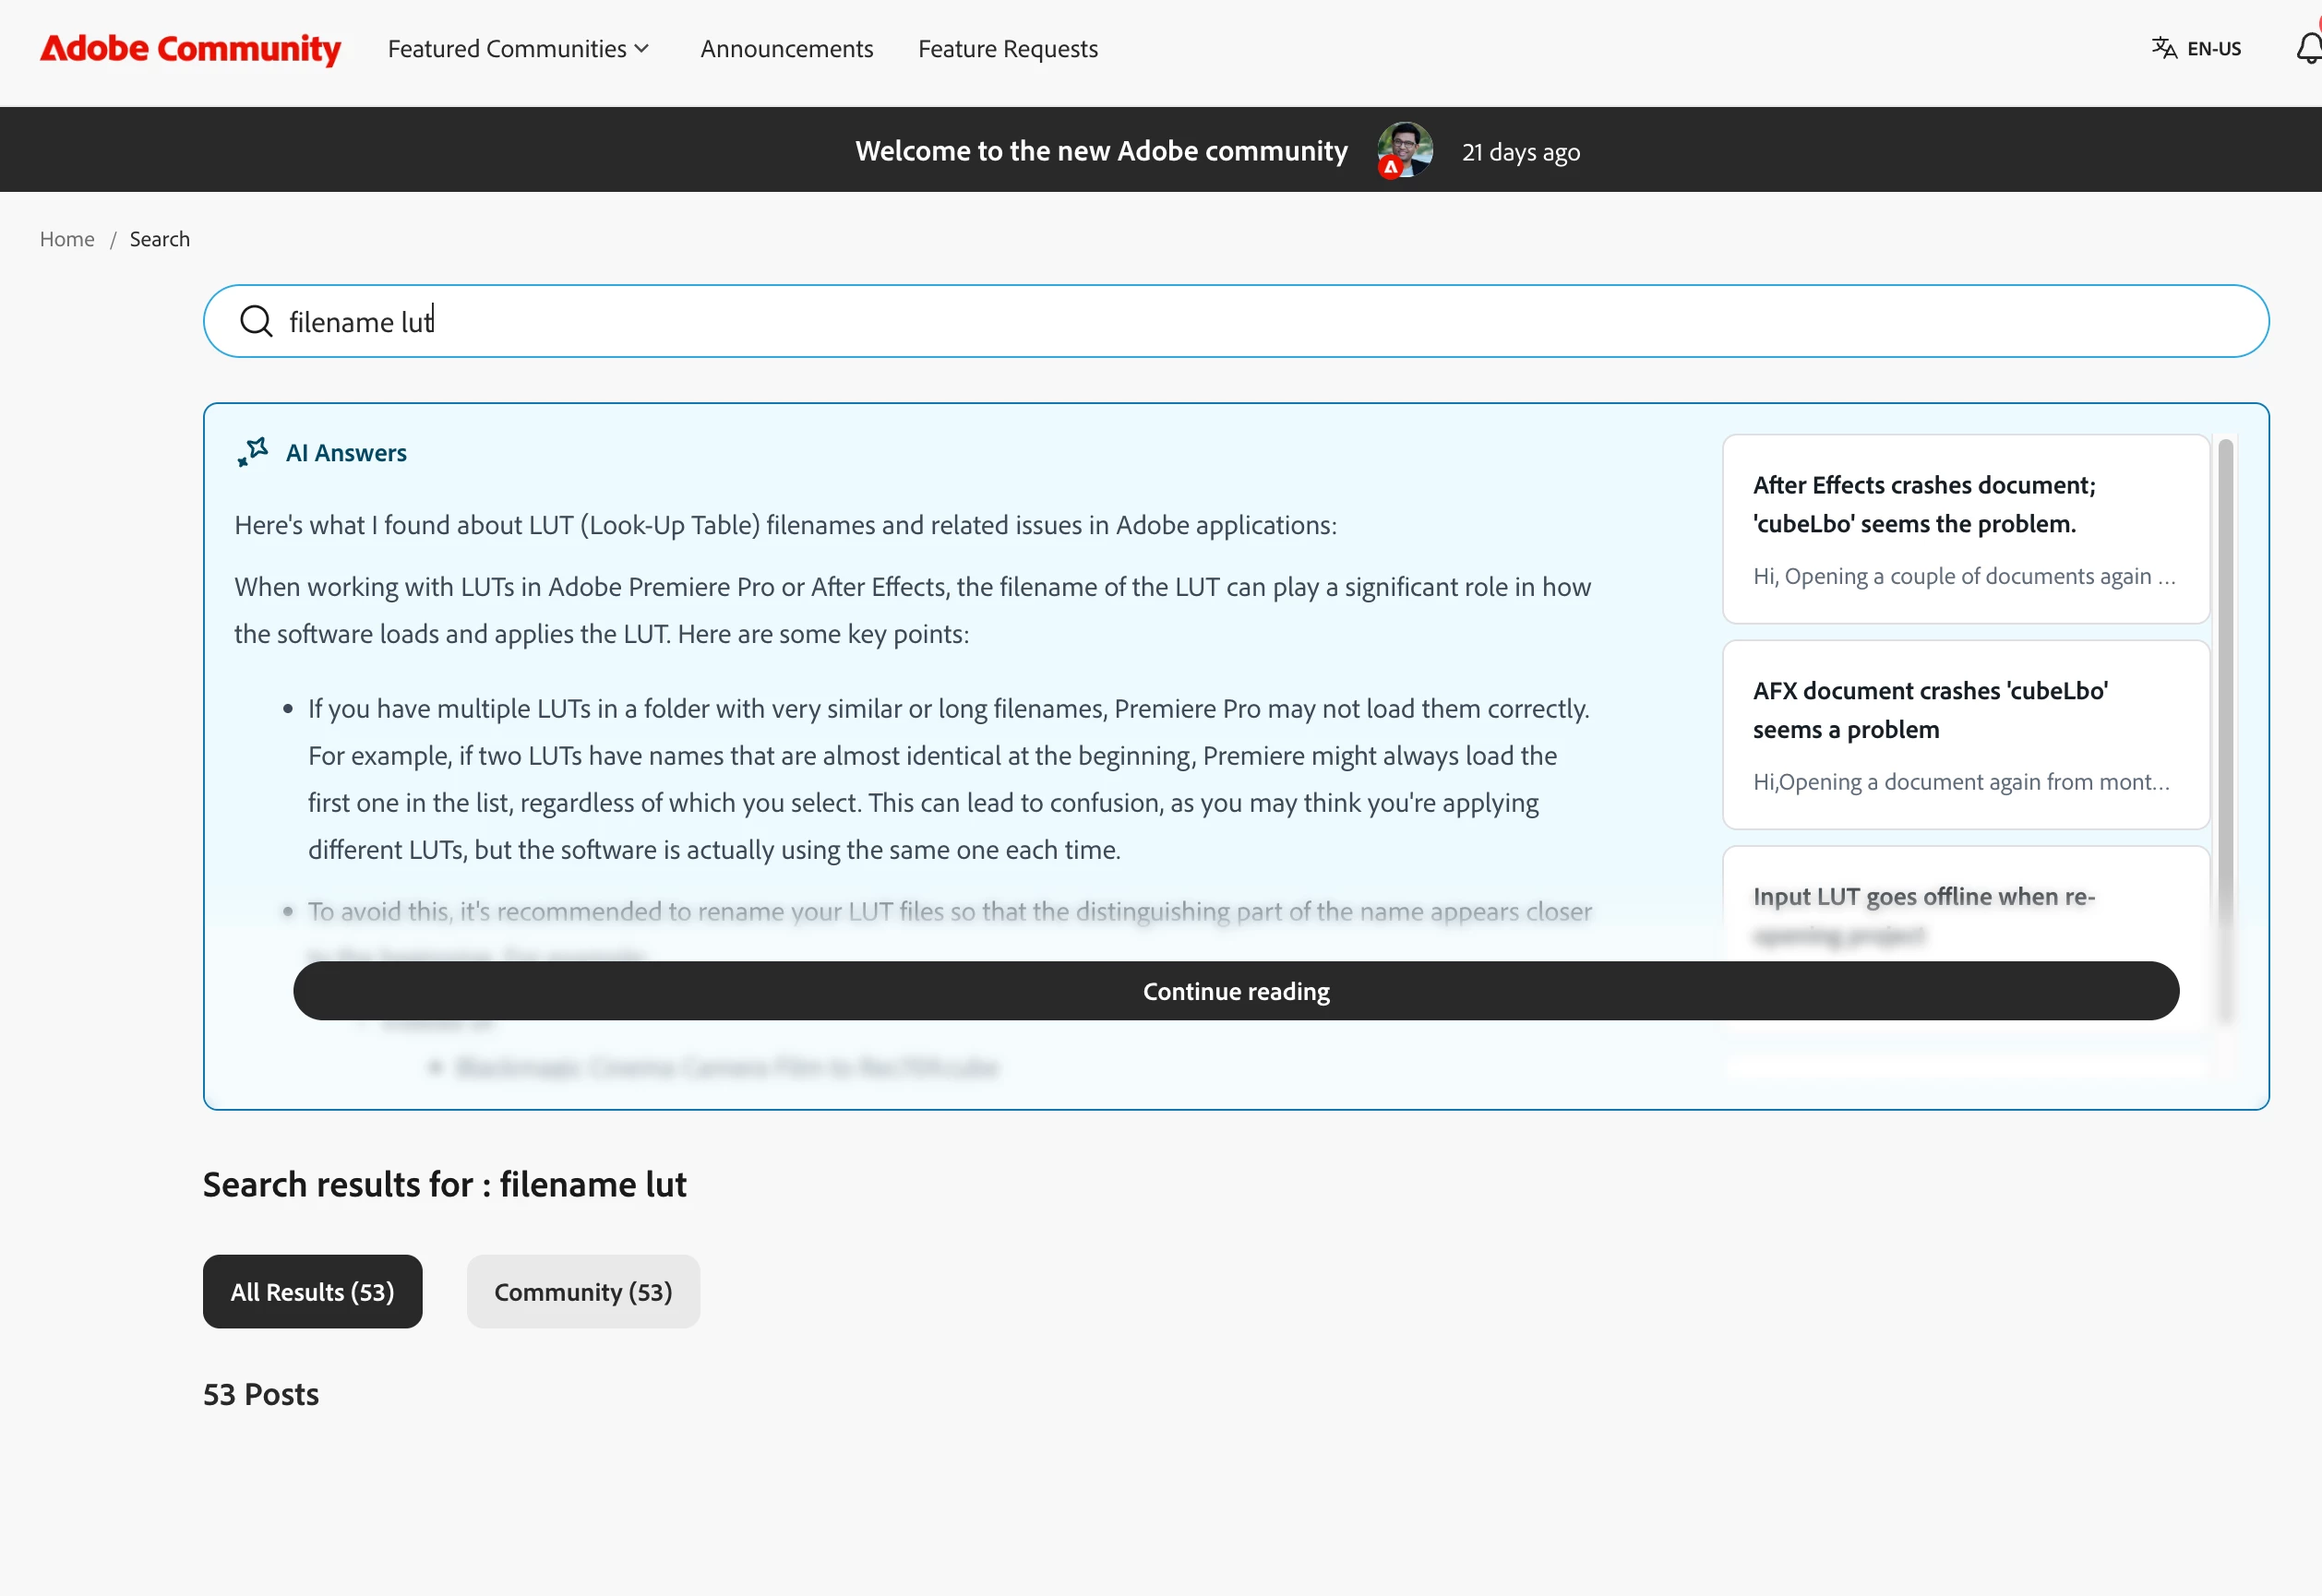Viewport: 2322px width, 1596px height.
Task: Click the Adobe Community logo
Action: [190, 48]
